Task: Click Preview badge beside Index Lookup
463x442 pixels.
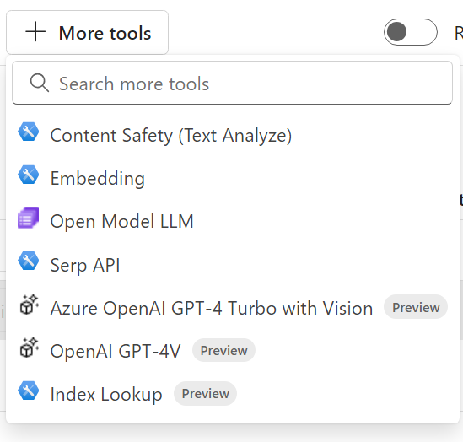Action: pos(205,394)
